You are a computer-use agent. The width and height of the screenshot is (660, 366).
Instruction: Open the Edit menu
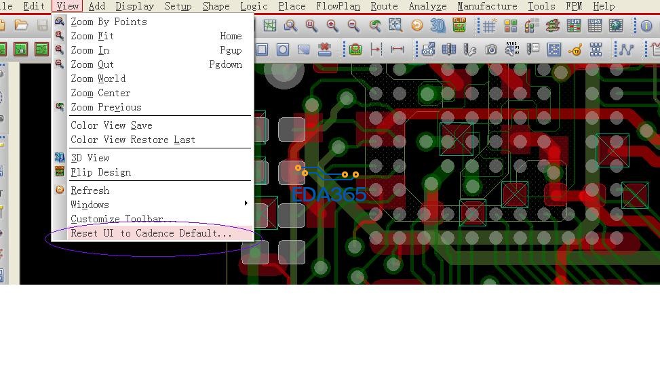click(34, 6)
